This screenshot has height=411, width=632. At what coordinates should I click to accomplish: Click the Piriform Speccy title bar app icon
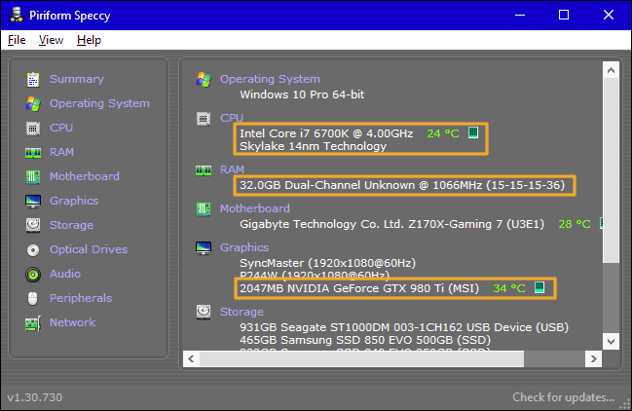pyautogui.click(x=17, y=15)
